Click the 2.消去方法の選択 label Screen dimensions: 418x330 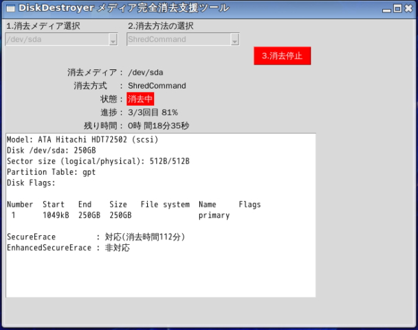pos(160,26)
